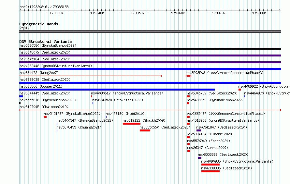Click the purple nsv6553368 variant block
The width and height of the screenshot is (290, 184).
[x=200, y=158]
